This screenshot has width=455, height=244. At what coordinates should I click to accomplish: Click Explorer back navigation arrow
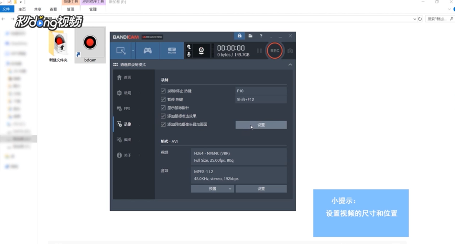click(x=3, y=19)
